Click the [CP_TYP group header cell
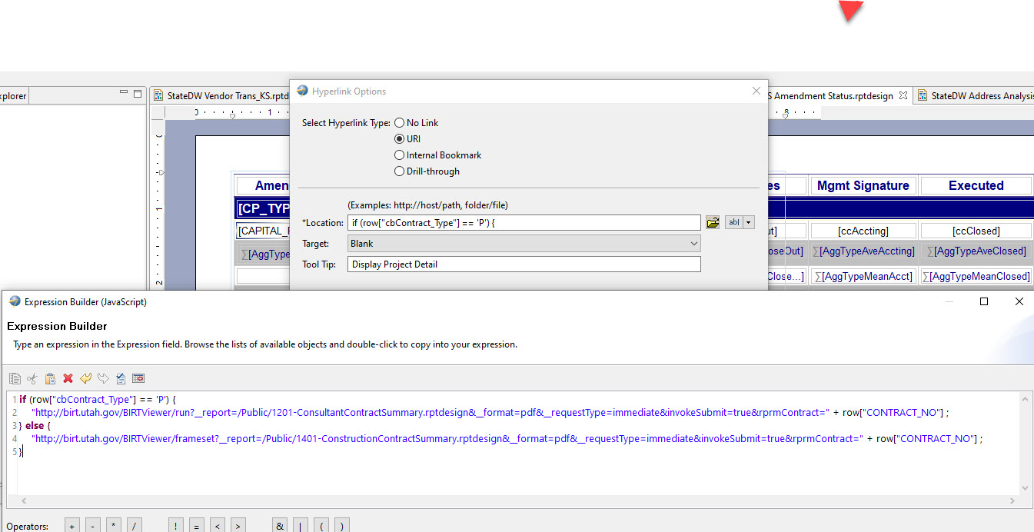 pos(263,209)
